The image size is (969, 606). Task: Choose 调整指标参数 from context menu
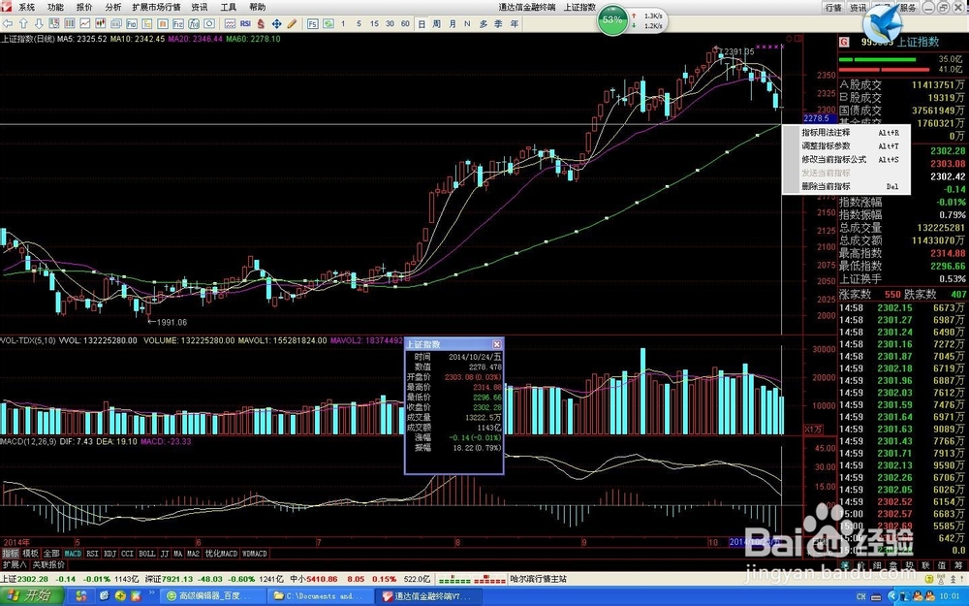pos(846,146)
